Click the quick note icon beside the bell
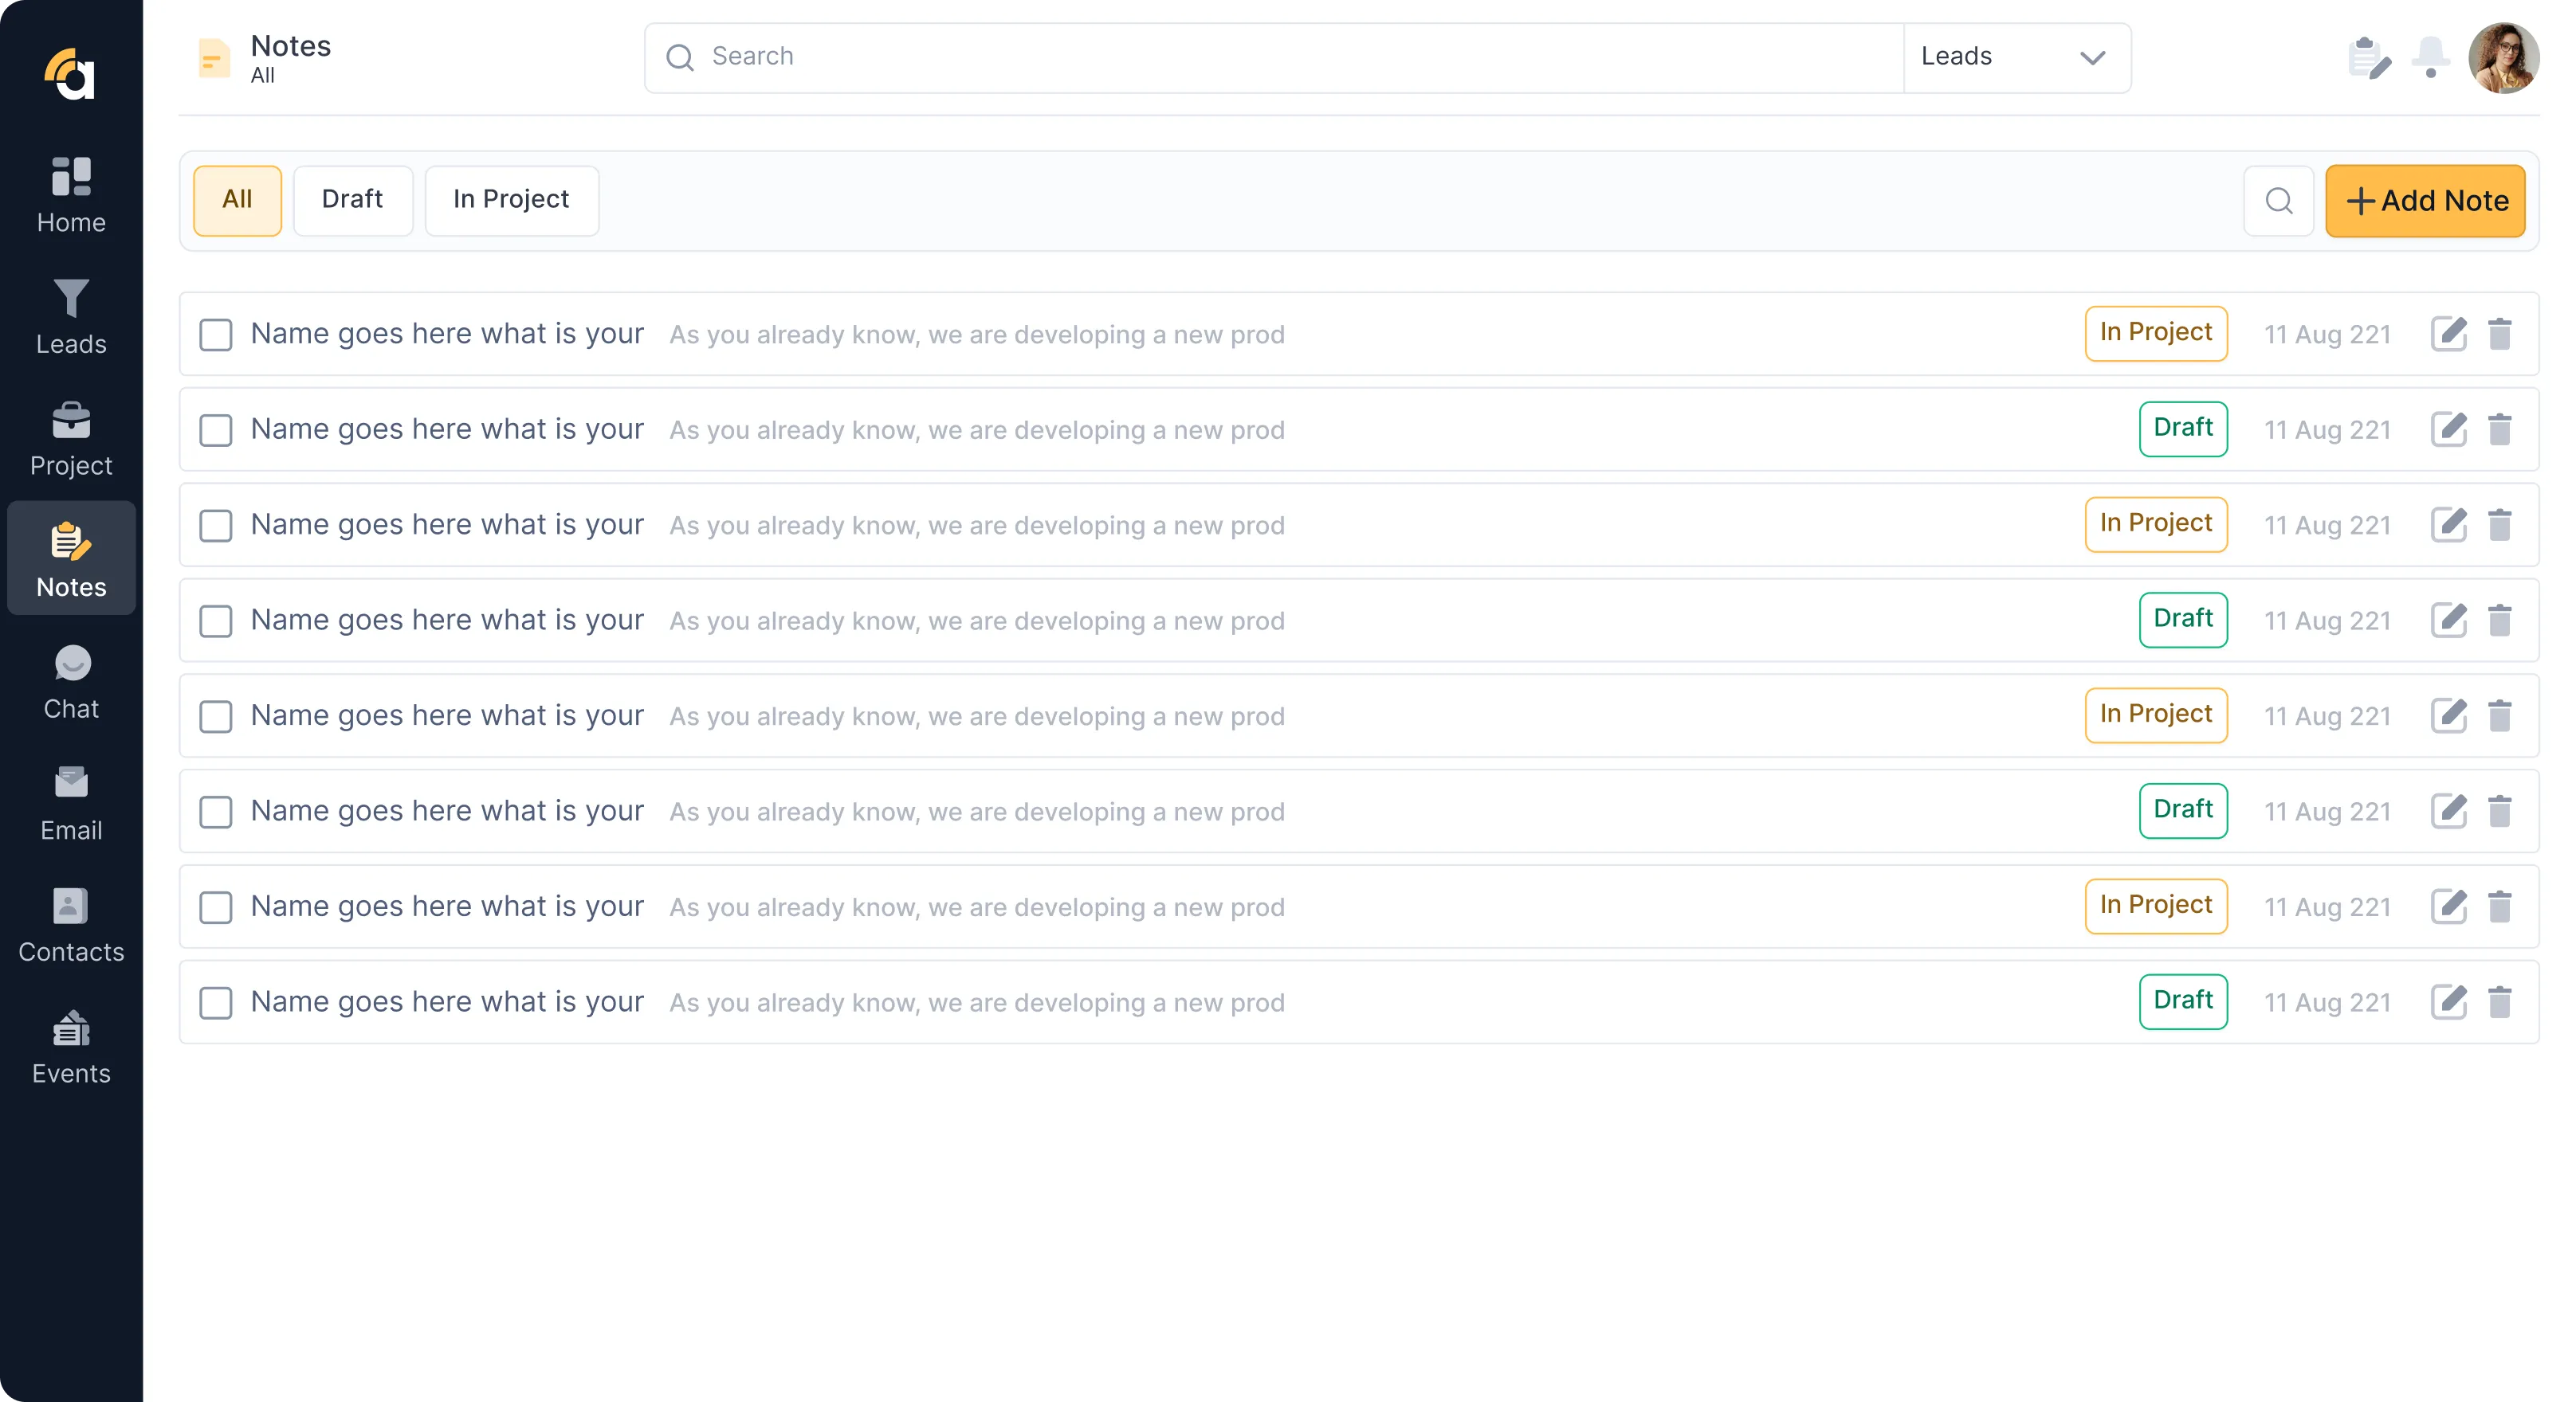 click(2369, 58)
